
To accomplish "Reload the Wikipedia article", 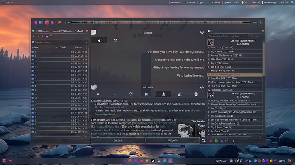I will click(131, 94).
